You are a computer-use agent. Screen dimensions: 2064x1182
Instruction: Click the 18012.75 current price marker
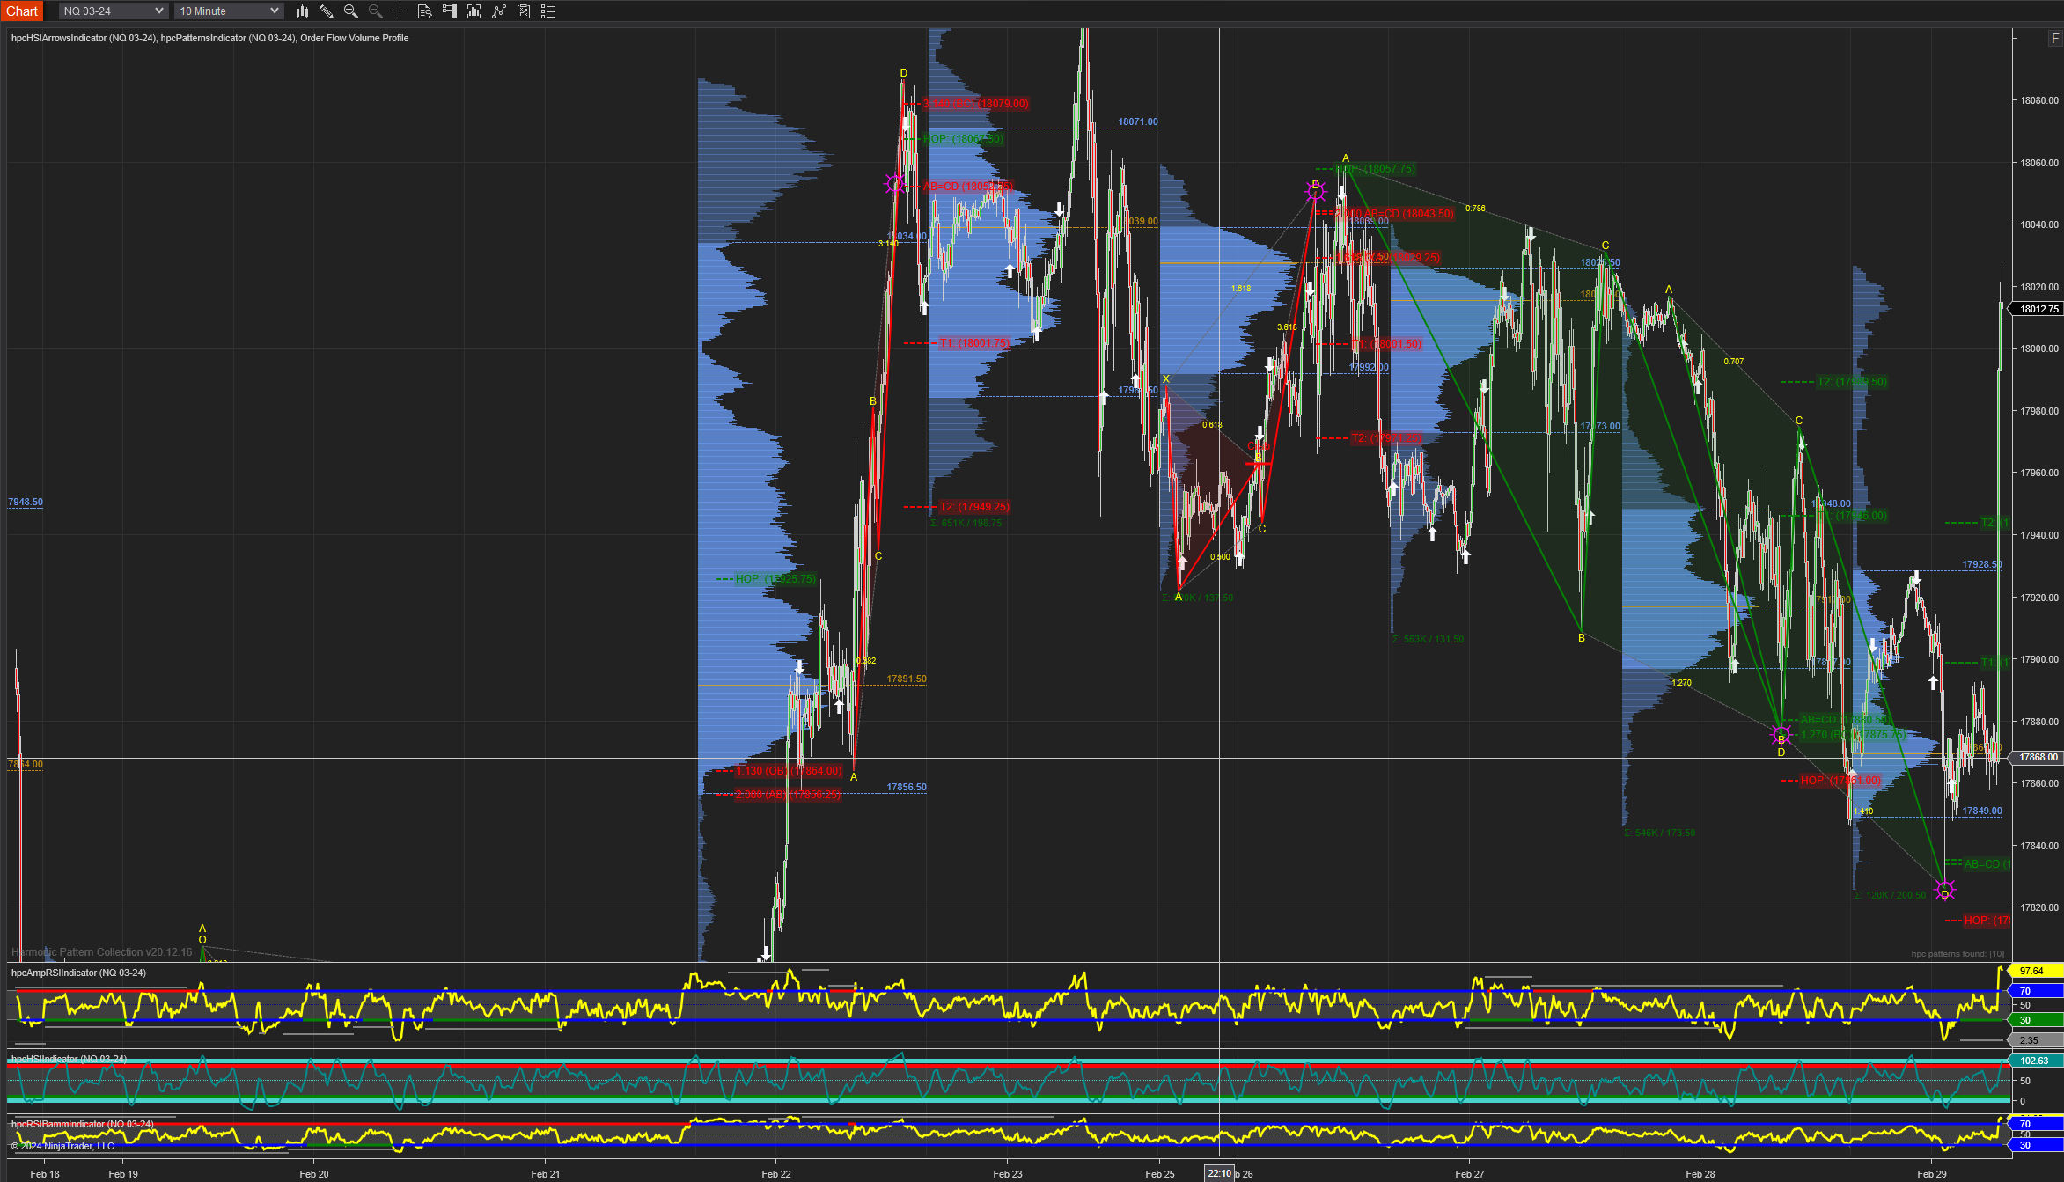(x=2038, y=309)
